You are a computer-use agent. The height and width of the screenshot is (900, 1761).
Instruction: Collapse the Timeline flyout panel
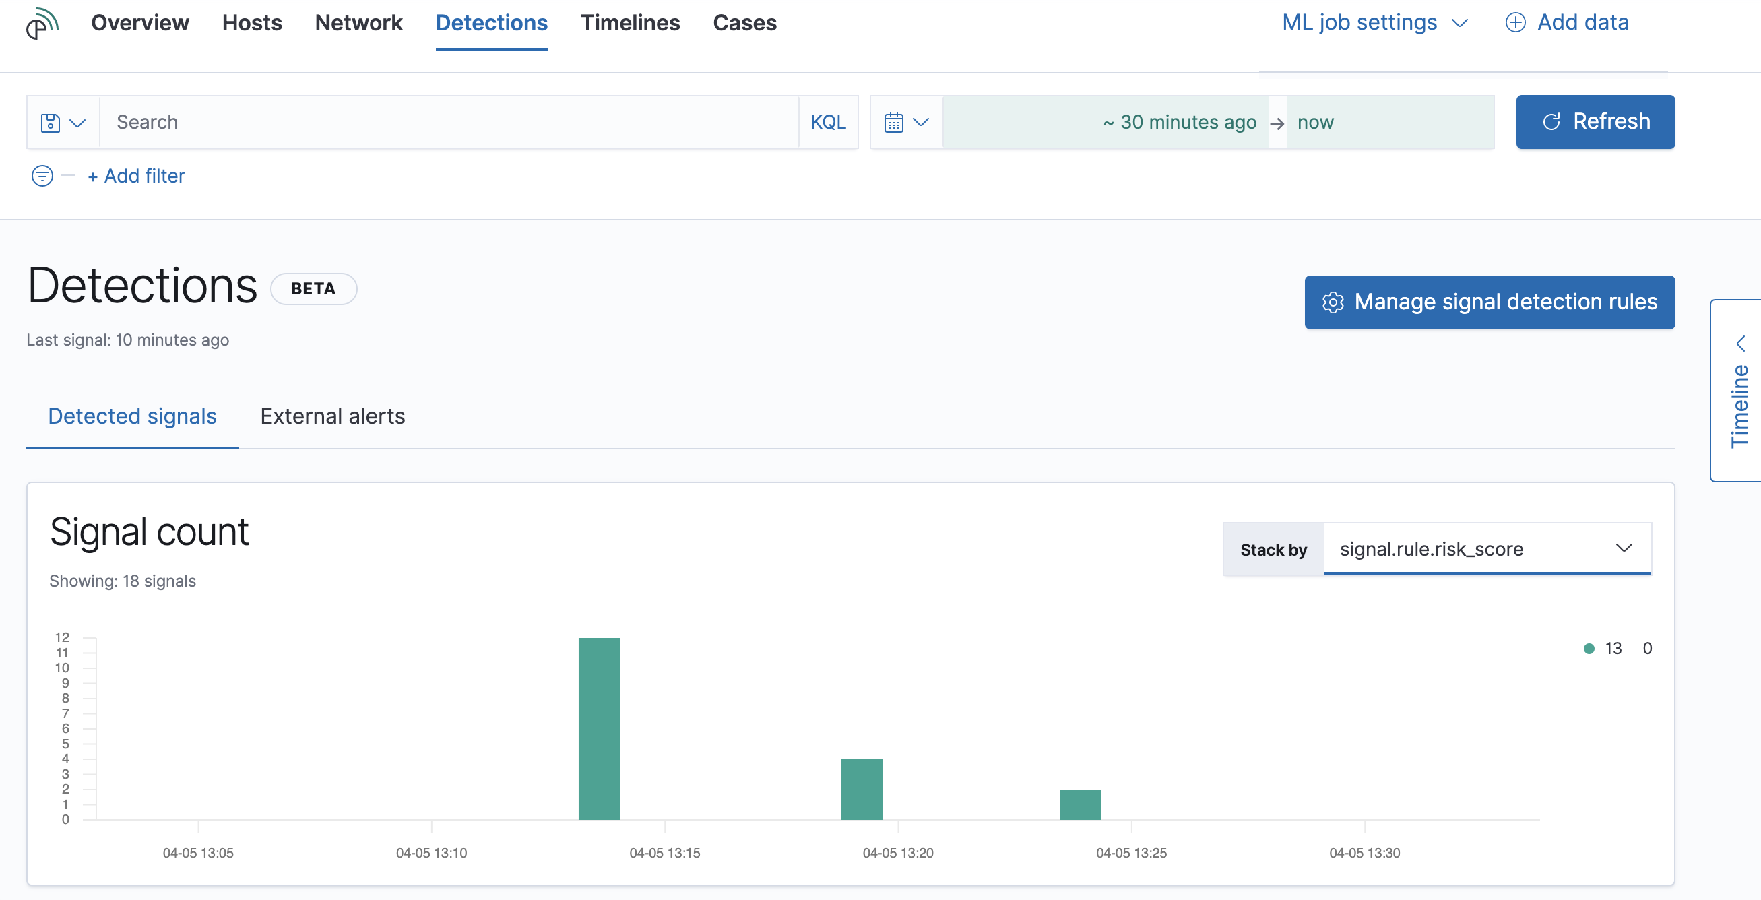coord(1741,343)
